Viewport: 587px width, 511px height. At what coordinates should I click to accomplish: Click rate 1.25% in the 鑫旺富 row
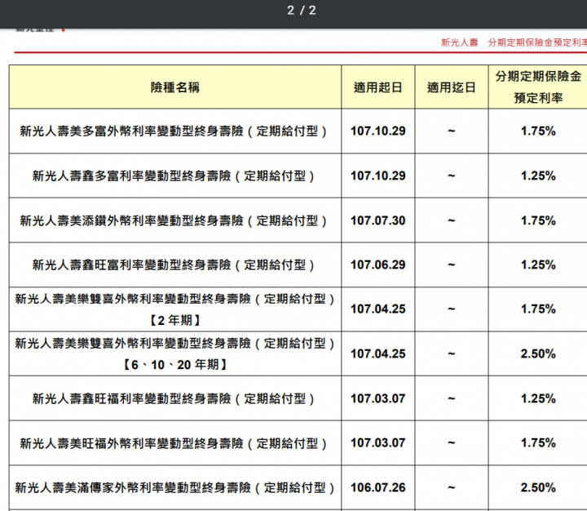[538, 264]
